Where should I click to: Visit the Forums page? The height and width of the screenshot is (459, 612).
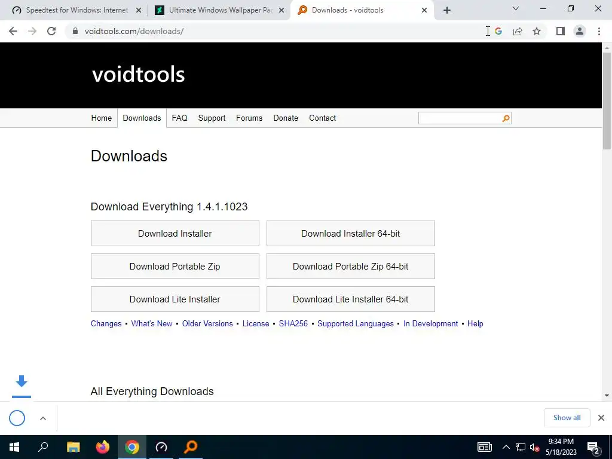point(249,118)
